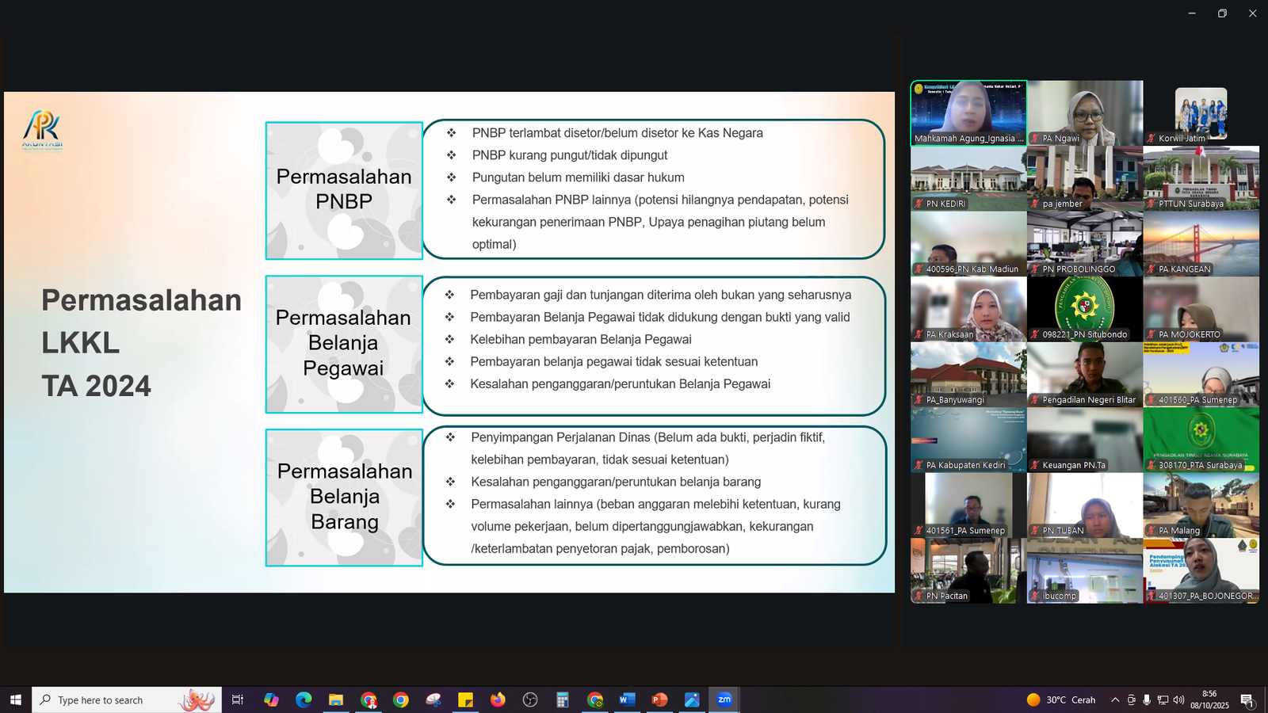The image size is (1268, 713).
Task: Open the Windows Start menu
Action: (15, 700)
